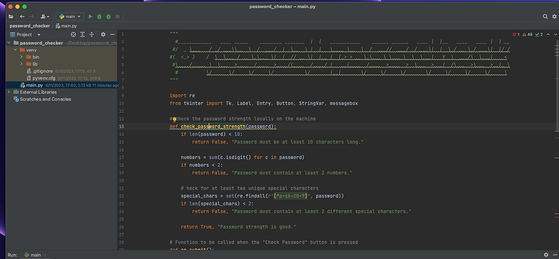Screen dimensions: 559x259
Task: Select .gitignore file in project tree
Action: click(x=43, y=71)
